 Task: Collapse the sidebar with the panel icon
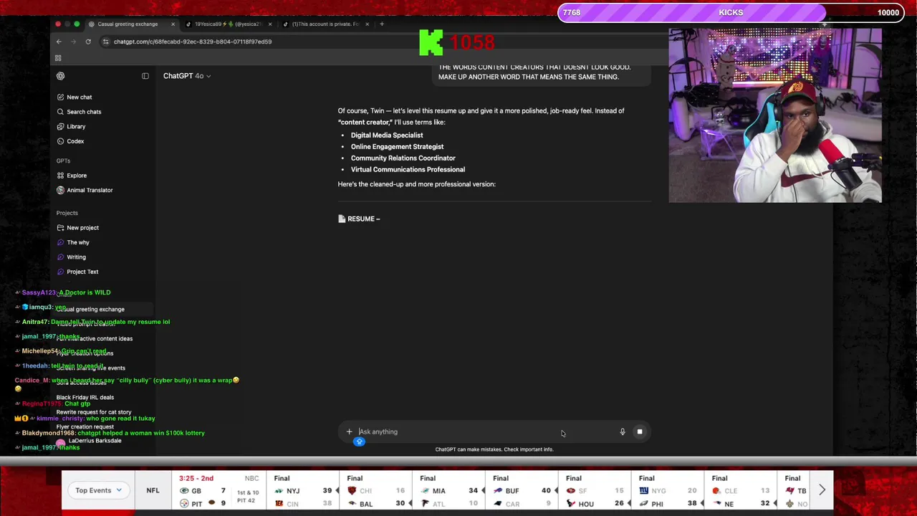click(145, 76)
